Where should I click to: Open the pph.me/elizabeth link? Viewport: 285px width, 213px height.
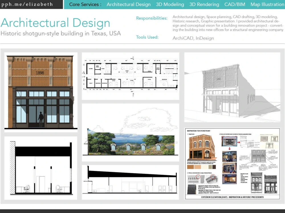coord(27,4)
